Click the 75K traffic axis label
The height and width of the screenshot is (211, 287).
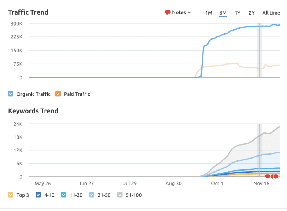[x=18, y=64]
